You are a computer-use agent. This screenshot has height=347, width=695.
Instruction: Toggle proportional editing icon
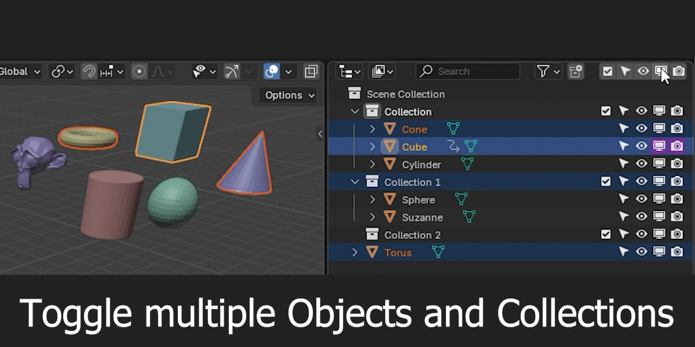pyautogui.click(x=139, y=72)
